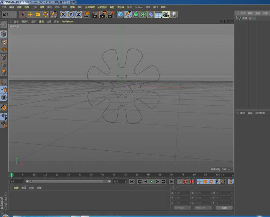
Task: Open the purple deformer palette
Action: click(x=151, y=14)
